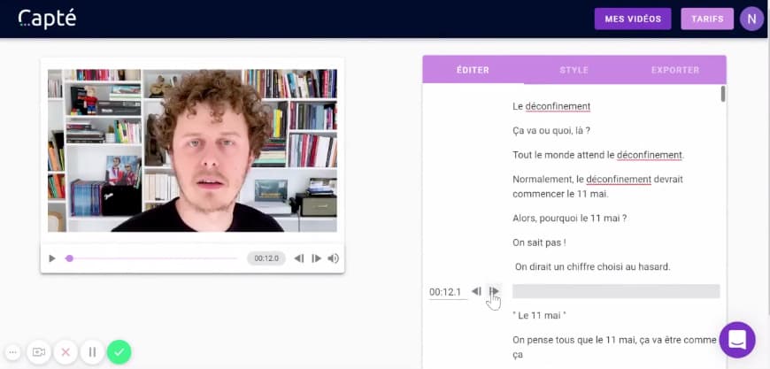The height and width of the screenshot is (369, 770).
Task: Select the subtitle 'On sait pas !'
Action: tap(540, 242)
